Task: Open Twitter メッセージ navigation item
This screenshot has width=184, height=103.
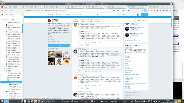Action: point(77,14)
